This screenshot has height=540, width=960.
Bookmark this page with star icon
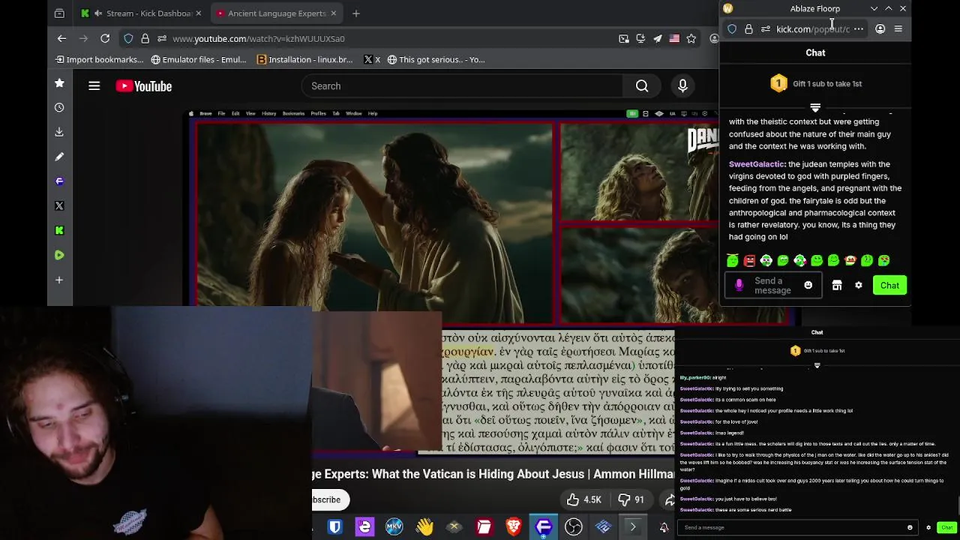click(x=691, y=38)
